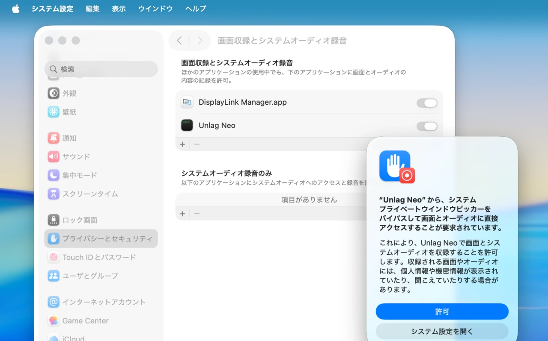Screen dimensions: 548x341
Task: Select プライバシーとセキュリティ hand icon
Action: (x=54, y=238)
